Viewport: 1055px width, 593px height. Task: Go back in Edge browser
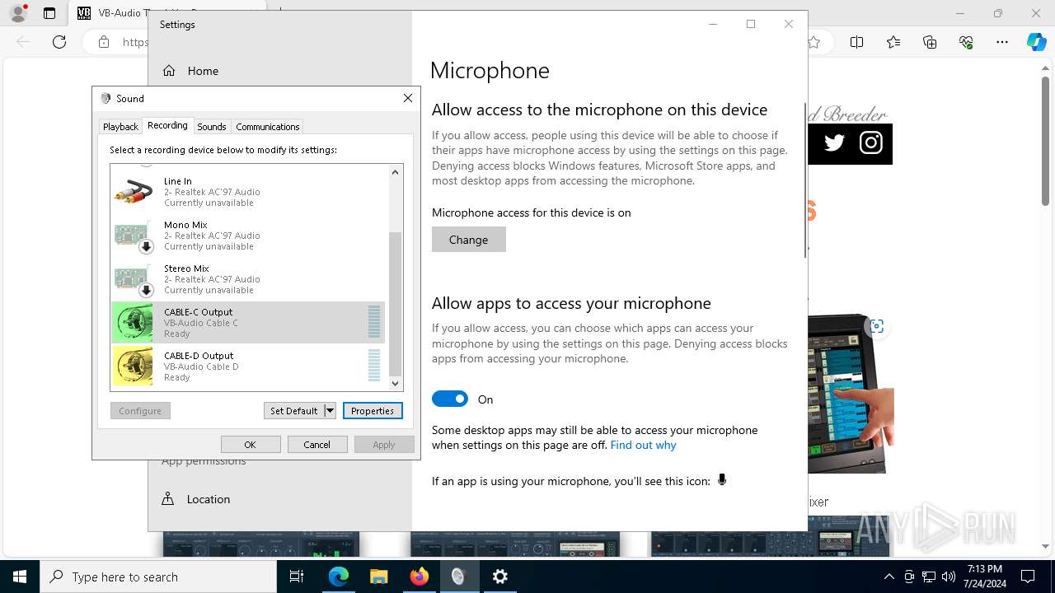[23, 42]
